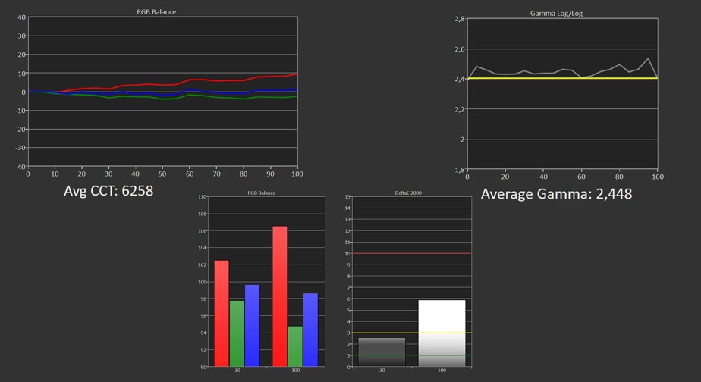
Task: Click the yellow threshold line in DeltaE chart
Action: click(x=412, y=333)
